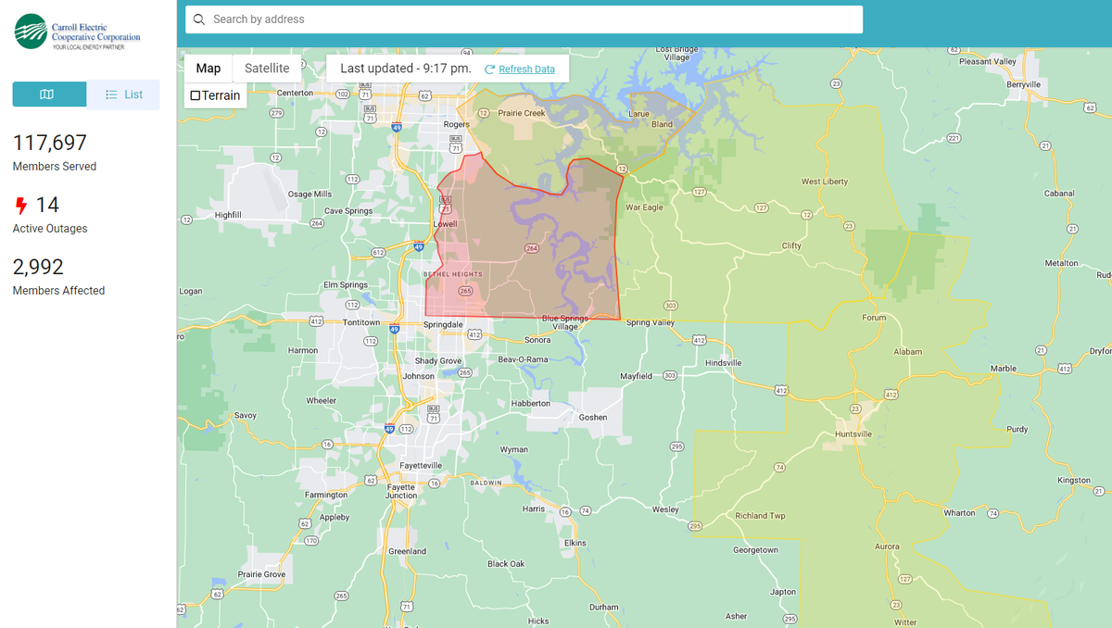Image resolution: width=1112 pixels, height=628 pixels.
Task: Select the Satellite view button
Action: tap(267, 69)
